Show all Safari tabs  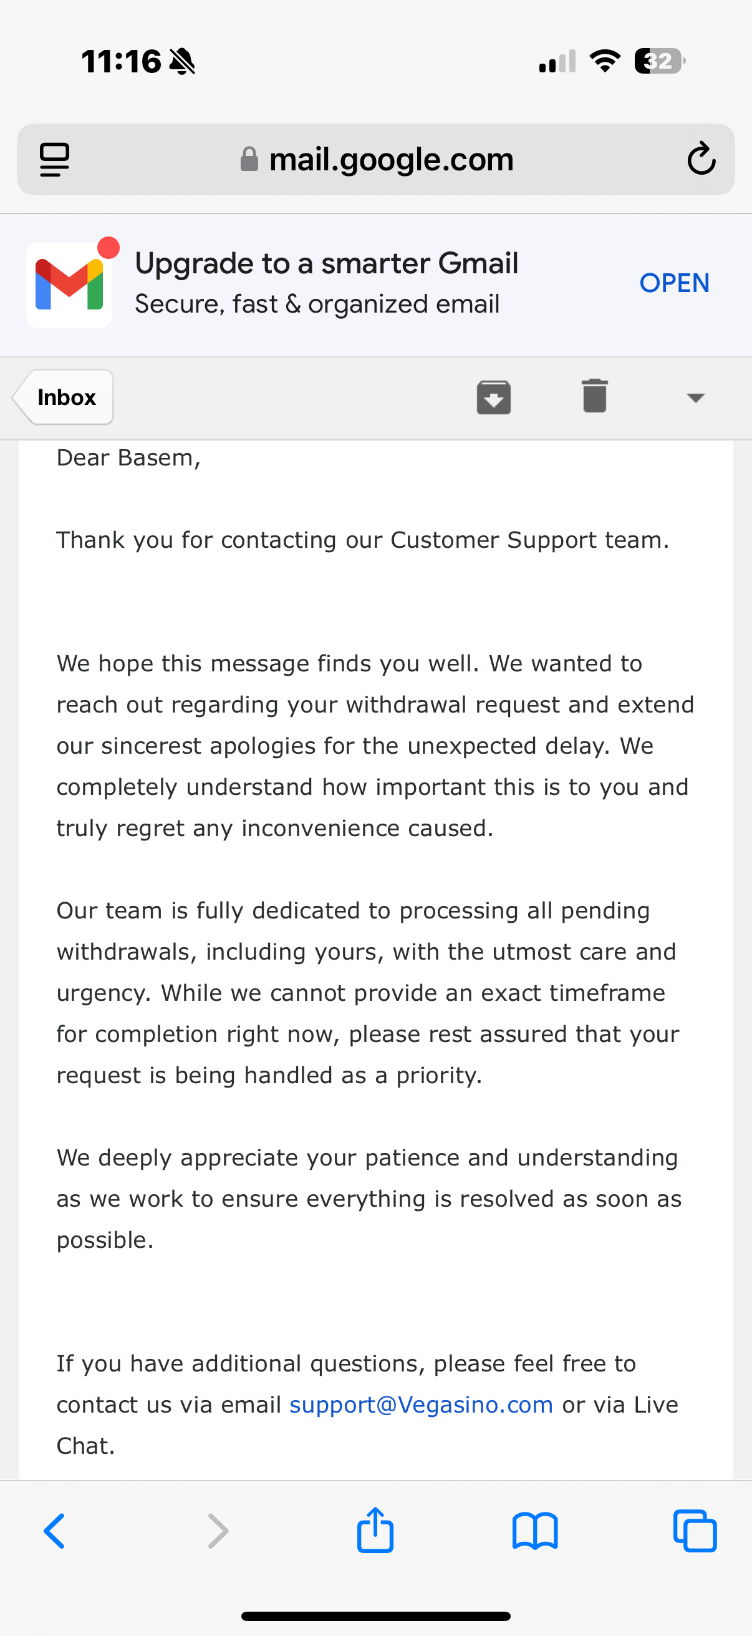(695, 1531)
